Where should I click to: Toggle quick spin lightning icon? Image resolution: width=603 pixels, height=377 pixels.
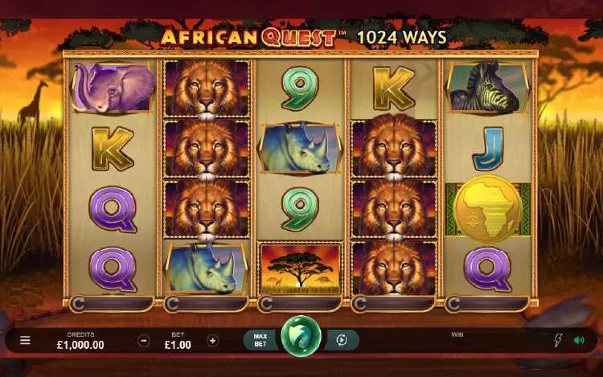click(558, 340)
